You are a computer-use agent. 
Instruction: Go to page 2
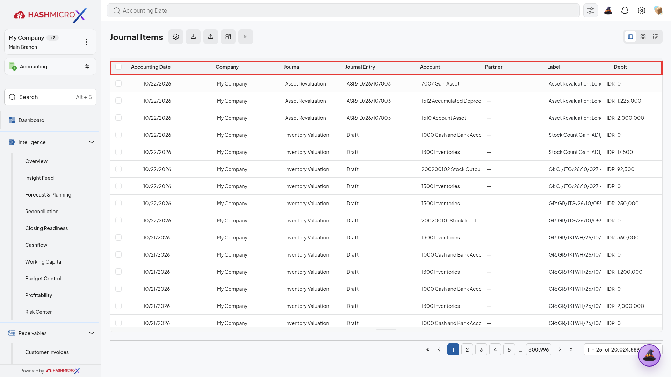pos(467,349)
